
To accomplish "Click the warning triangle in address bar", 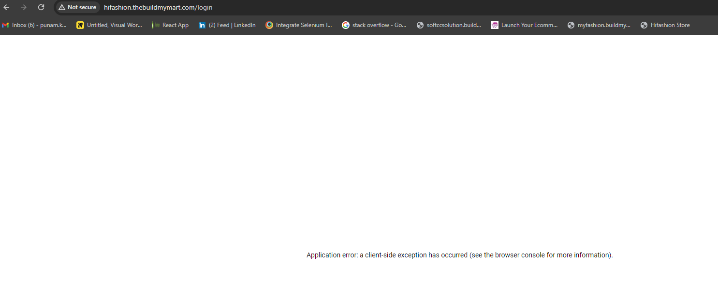I will point(62,7).
